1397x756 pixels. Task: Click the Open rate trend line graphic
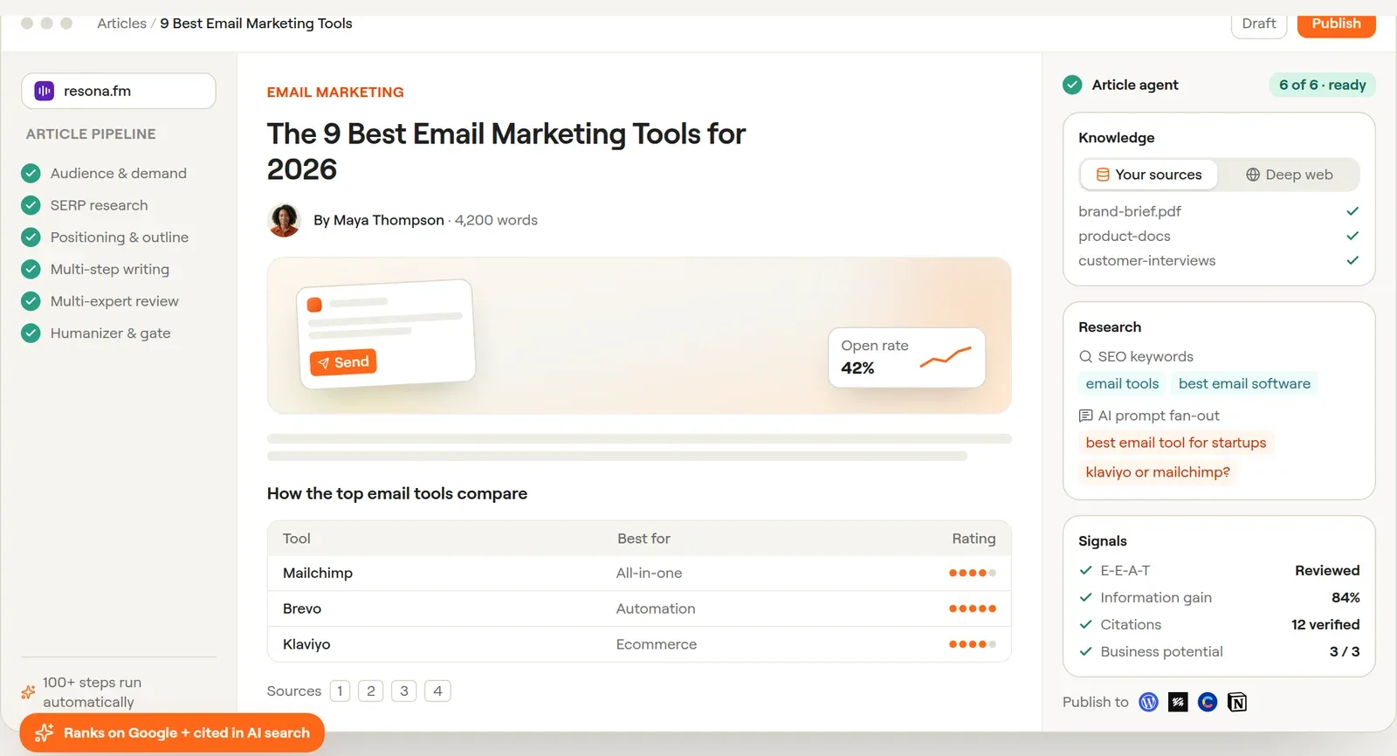pyautogui.click(x=946, y=356)
